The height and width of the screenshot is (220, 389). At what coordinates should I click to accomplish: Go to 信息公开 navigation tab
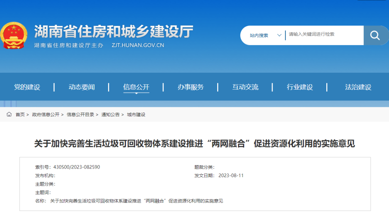(136, 87)
